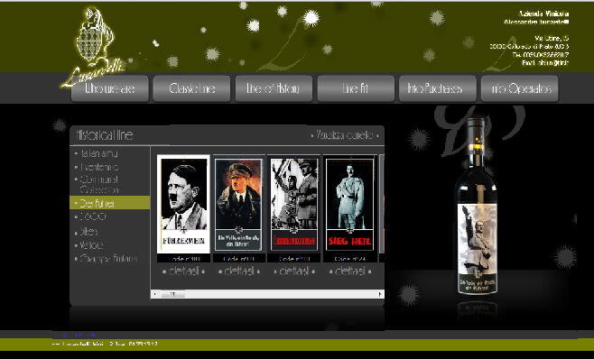Click Visualizza carrello link

(345, 135)
